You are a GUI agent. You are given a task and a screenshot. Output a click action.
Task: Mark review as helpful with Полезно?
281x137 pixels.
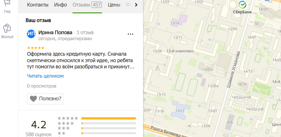click(45, 99)
